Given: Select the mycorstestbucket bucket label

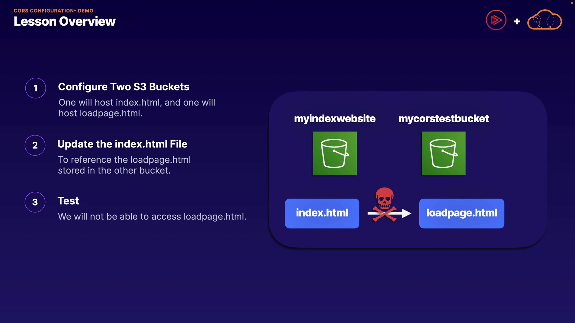Looking at the screenshot, I should [443, 119].
